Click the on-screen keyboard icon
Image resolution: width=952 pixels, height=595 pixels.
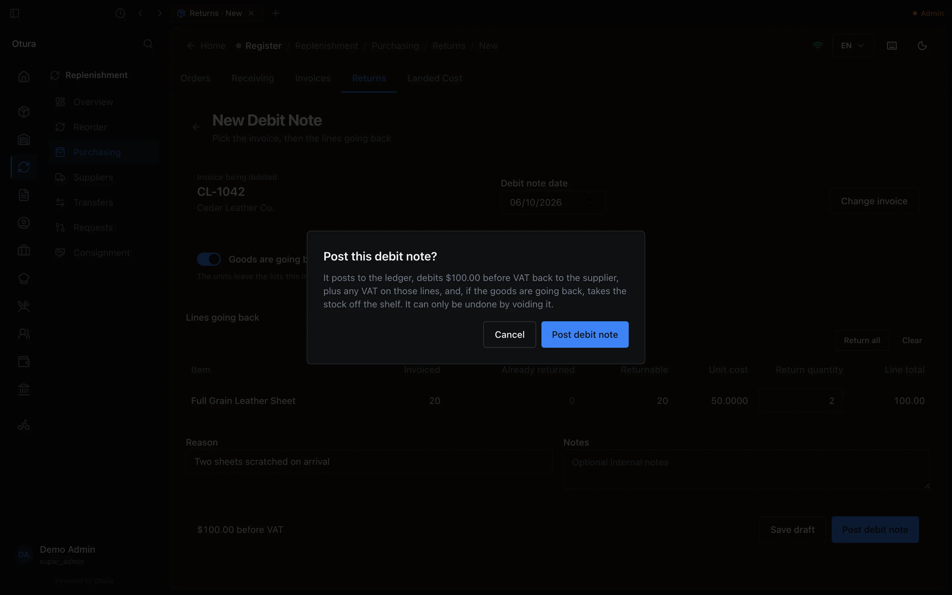tap(892, 46)
